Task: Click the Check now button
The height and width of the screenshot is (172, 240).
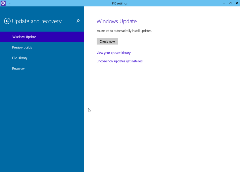Action: pos(107,41)
